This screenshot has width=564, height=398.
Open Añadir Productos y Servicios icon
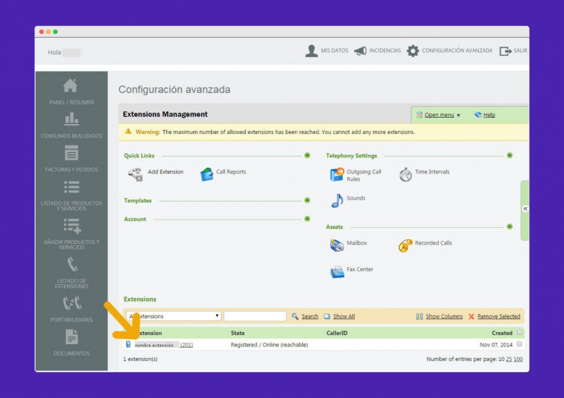pos(72,226)
